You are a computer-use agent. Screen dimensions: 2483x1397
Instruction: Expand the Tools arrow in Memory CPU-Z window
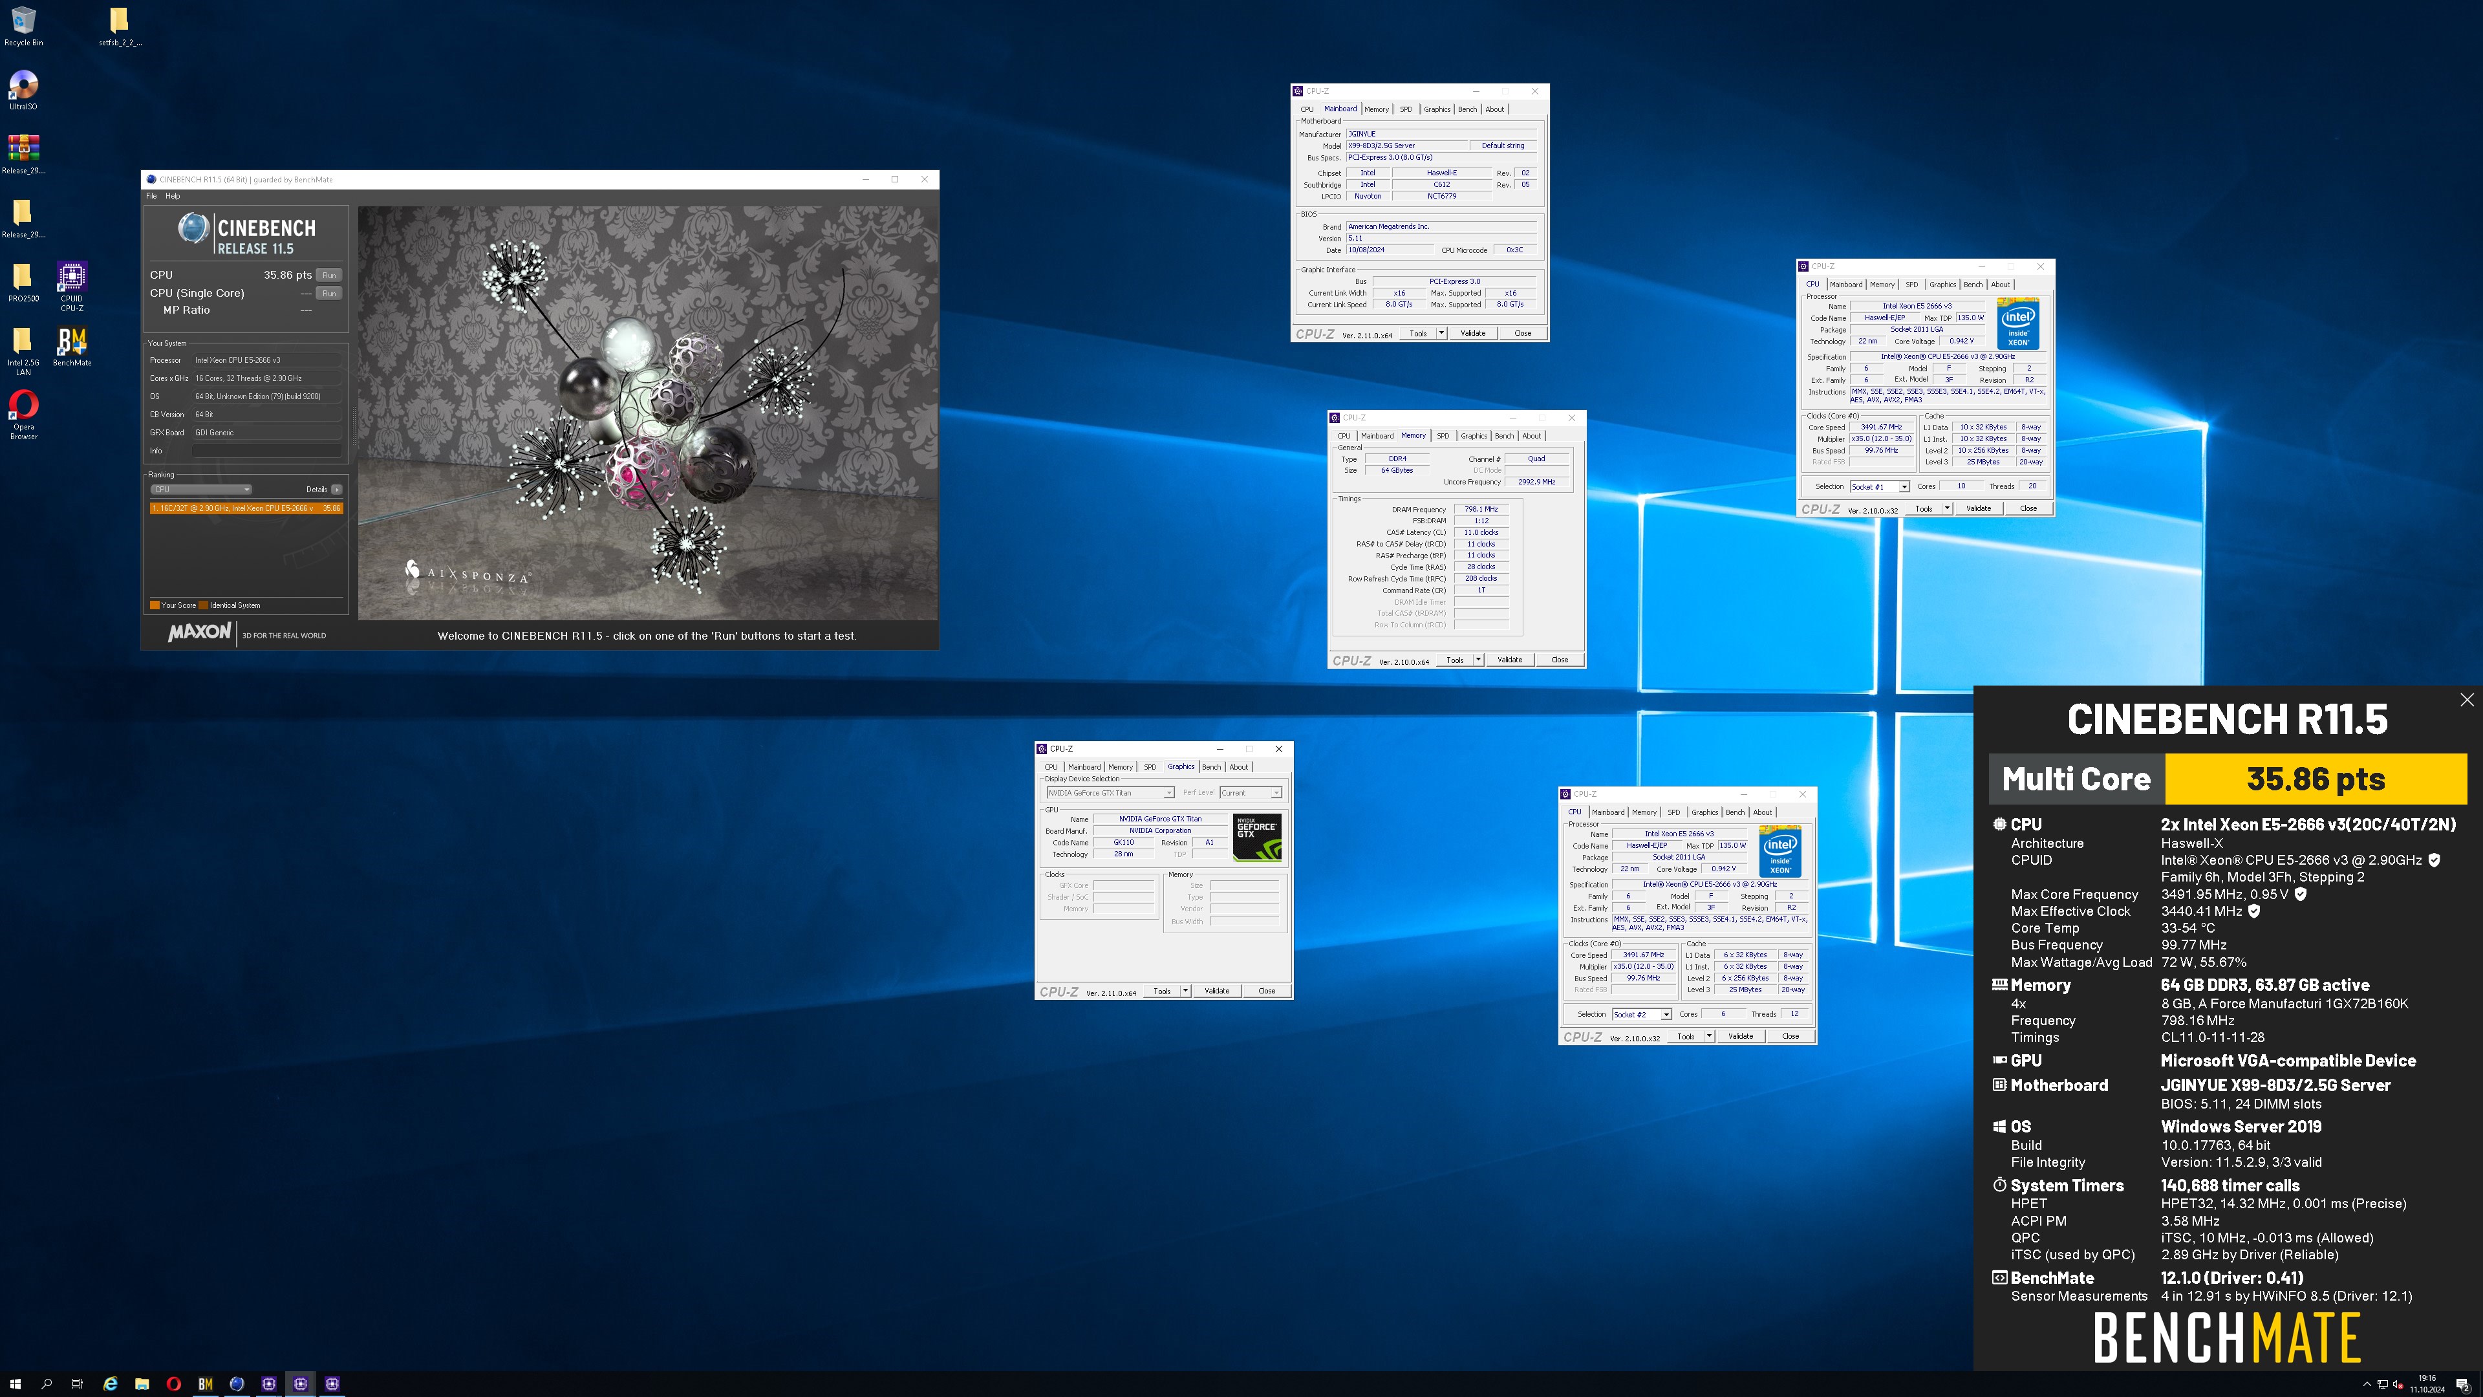pyautogui.click(x=1478, y=660)
